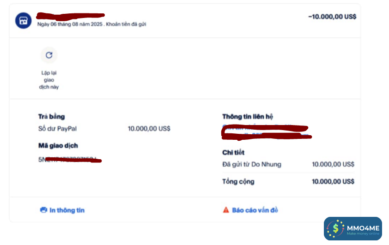The height and width of the screenshot is (245, 389).
Task: Click the blue merchant store icon
Action: [x=23, y=20]
